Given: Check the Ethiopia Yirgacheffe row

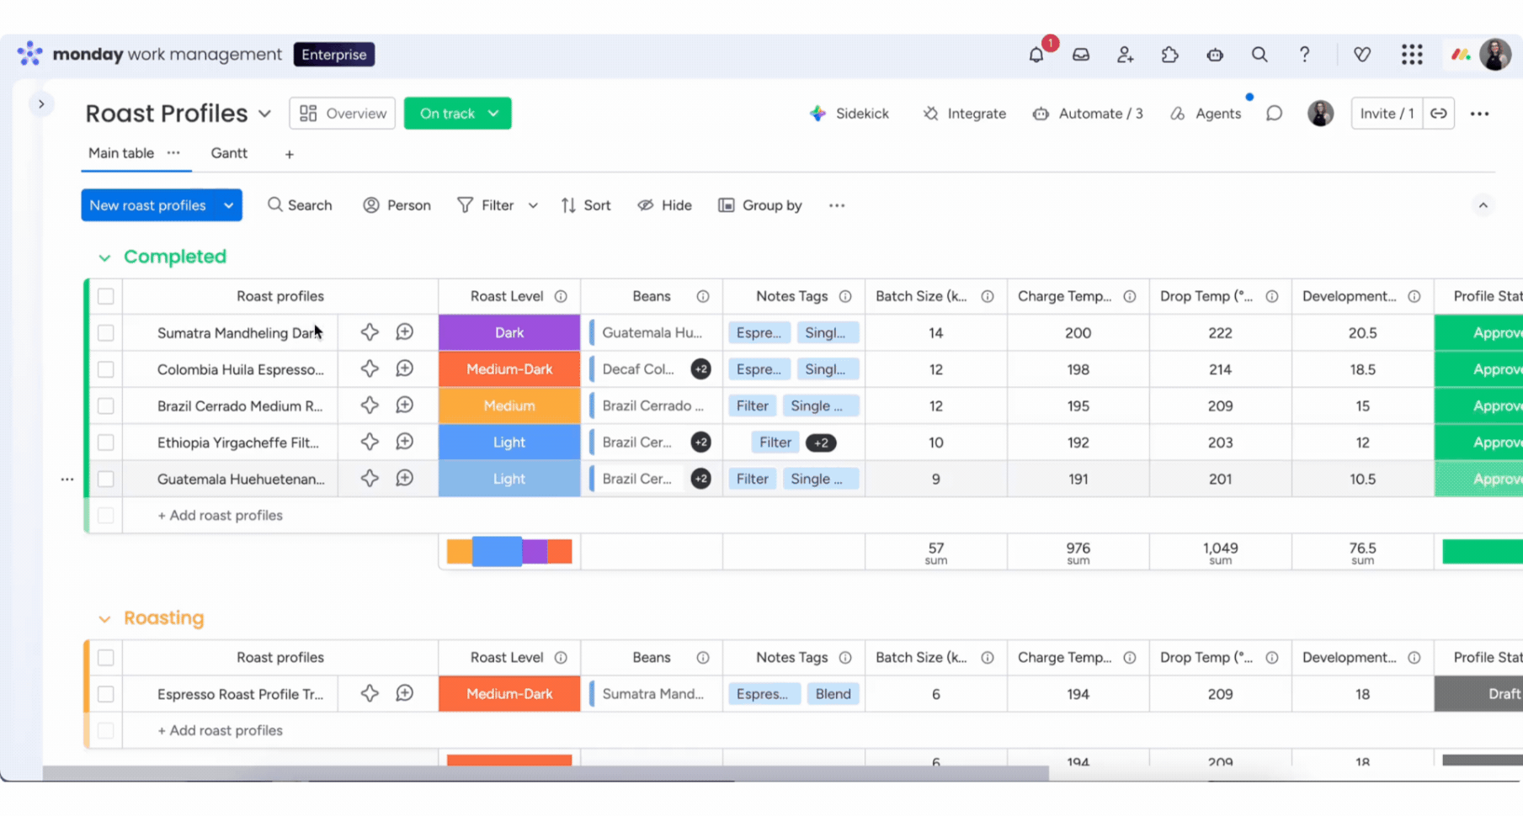Looking at the screenshot, I should (105, 442).
